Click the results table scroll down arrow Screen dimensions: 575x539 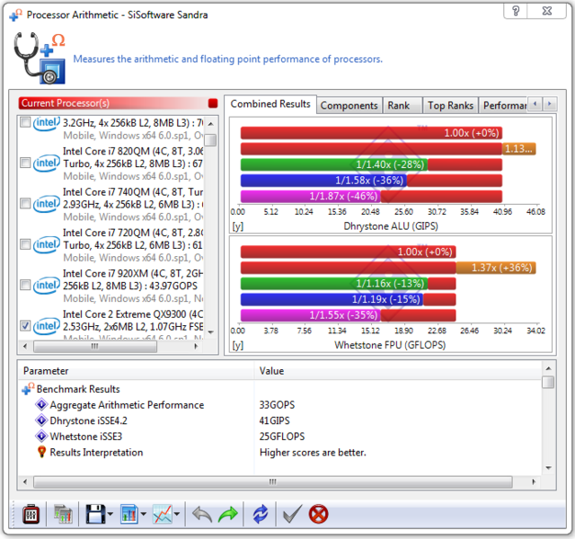click(548, 468)
